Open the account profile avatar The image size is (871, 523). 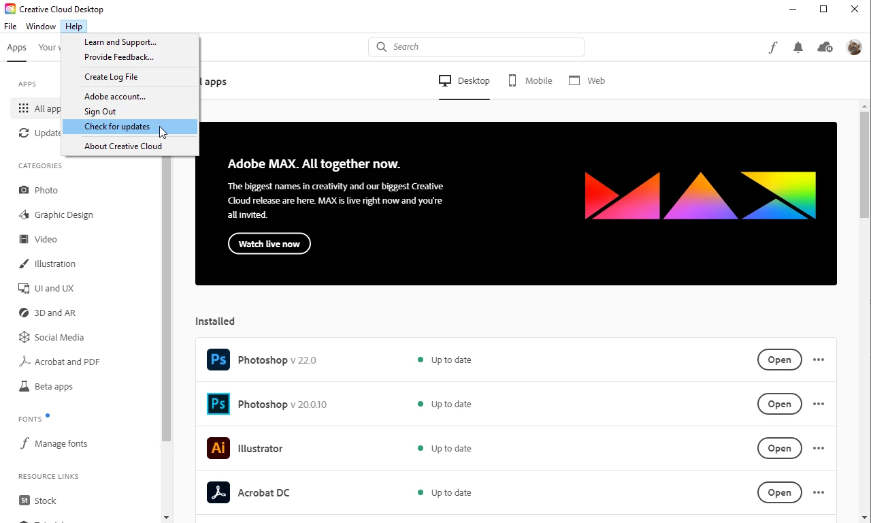pyautogui.click(x=854, y=47)
